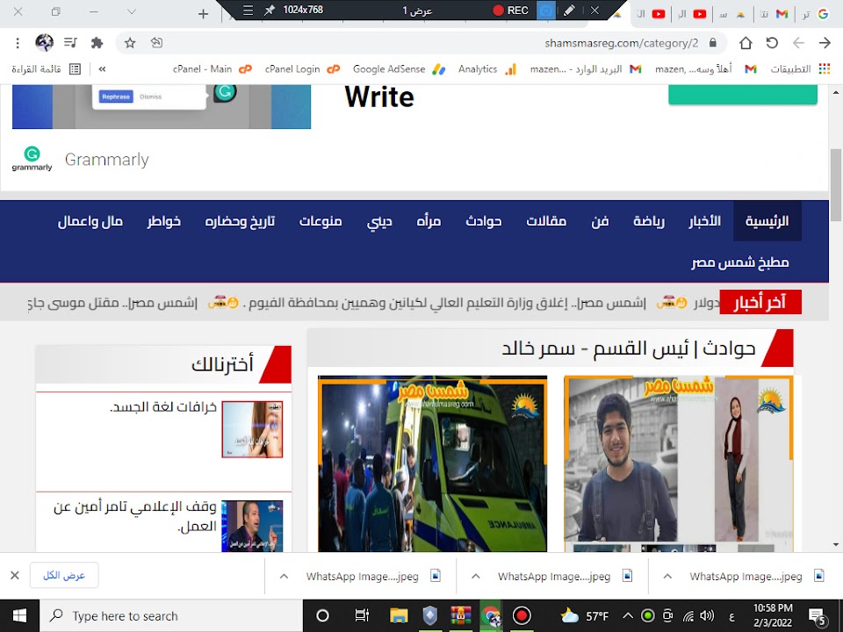This screenshot has width=843, height=632.
Task: Expand the hidden bookmarks overflow chevron
Action: pyautogui.click(x=103, y=69)
